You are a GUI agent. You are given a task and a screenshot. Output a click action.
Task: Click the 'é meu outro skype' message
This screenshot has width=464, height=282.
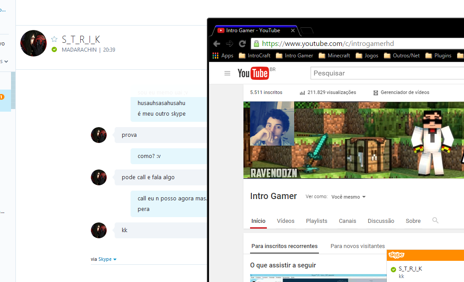tap(161, 114)
